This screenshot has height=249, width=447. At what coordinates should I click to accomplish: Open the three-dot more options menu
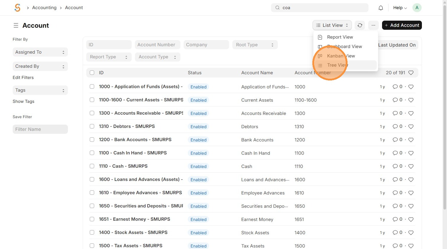coord(373,25)
